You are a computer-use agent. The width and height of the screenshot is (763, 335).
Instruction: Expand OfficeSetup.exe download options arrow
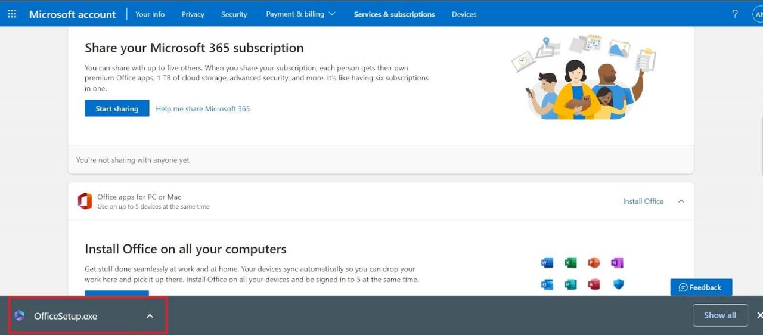pos(150,316)
